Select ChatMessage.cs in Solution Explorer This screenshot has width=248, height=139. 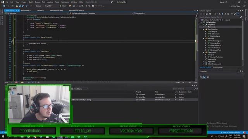pyautogui.click(x=216, y=41)
